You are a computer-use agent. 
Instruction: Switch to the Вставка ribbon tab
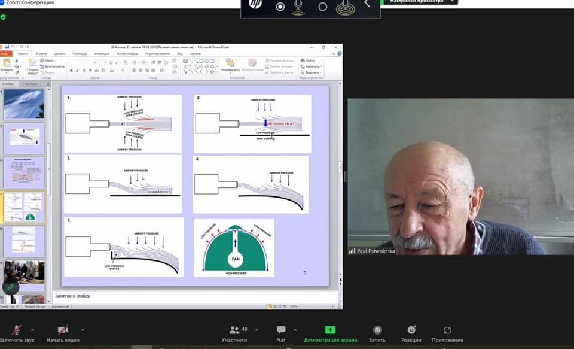click(x=41, y=54)
